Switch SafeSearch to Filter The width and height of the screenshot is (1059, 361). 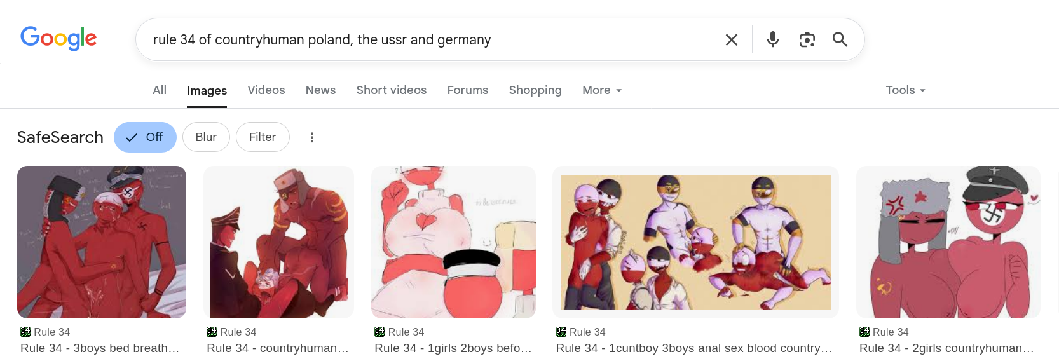coord(263,137)
